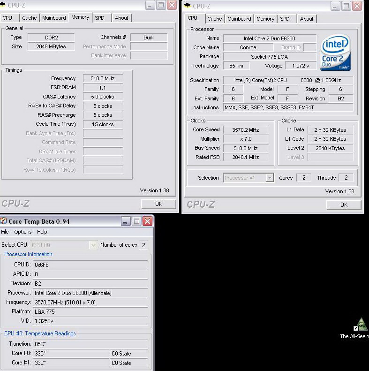Click the Intel Core 2 Duo logo

tap(335, 53)
